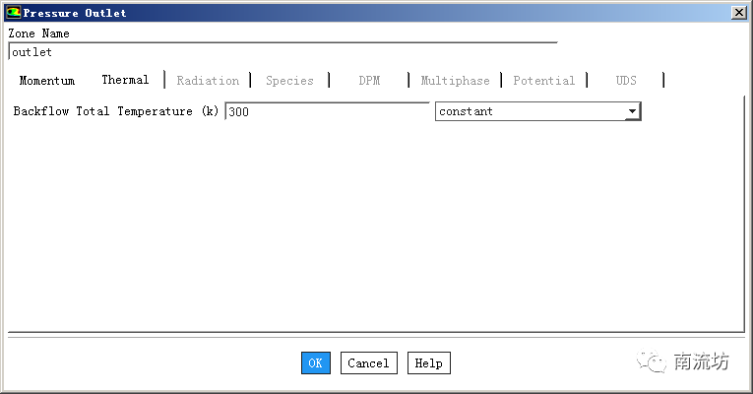Open the constant profile combo box
The width and height of the screenshot is (753, 394).
tap(537, 111)
